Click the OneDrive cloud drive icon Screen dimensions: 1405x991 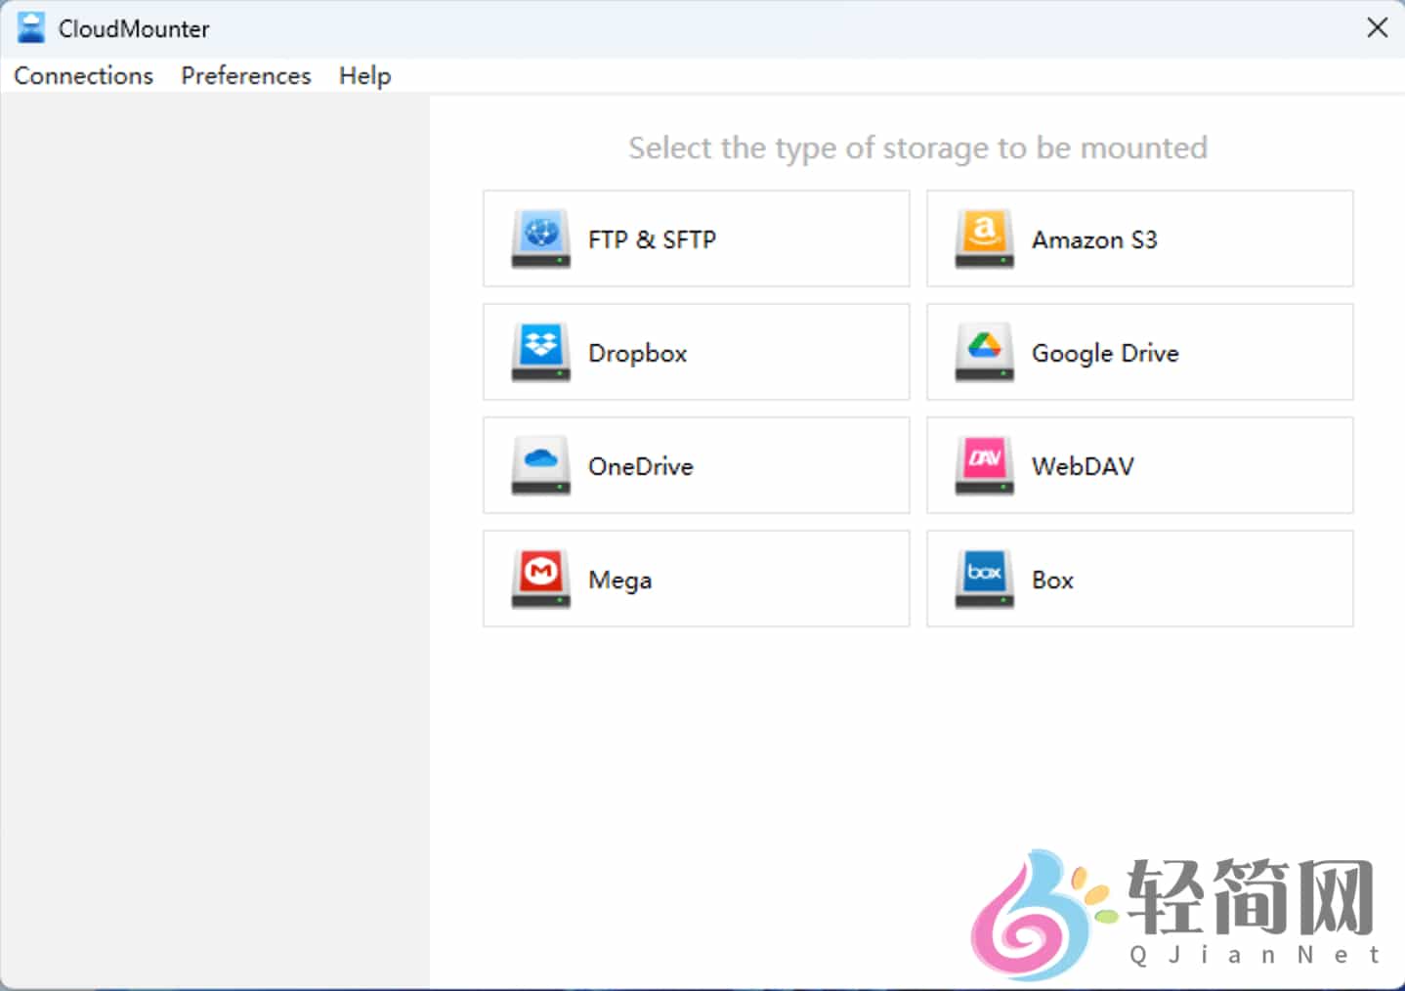[x=540, y=466]
